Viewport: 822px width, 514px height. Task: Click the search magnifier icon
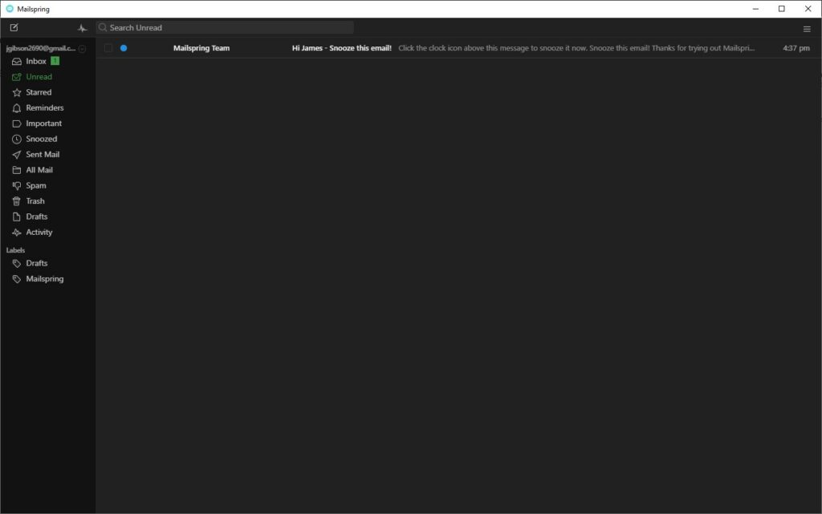tap(103, 27)
